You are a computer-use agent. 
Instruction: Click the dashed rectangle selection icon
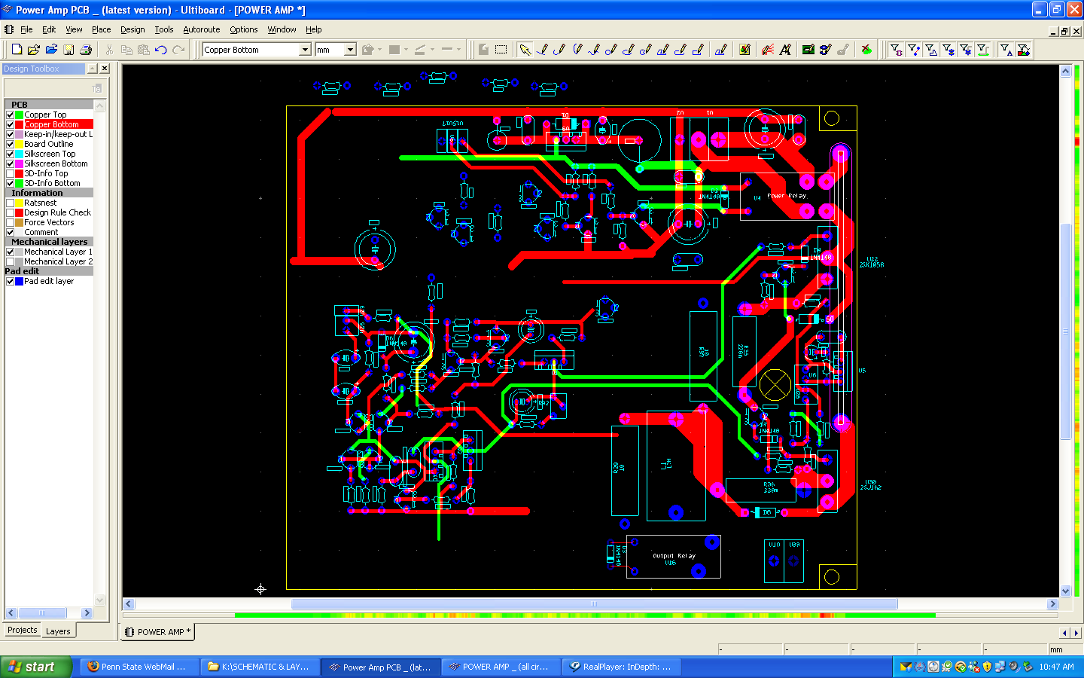click(501, 50)
